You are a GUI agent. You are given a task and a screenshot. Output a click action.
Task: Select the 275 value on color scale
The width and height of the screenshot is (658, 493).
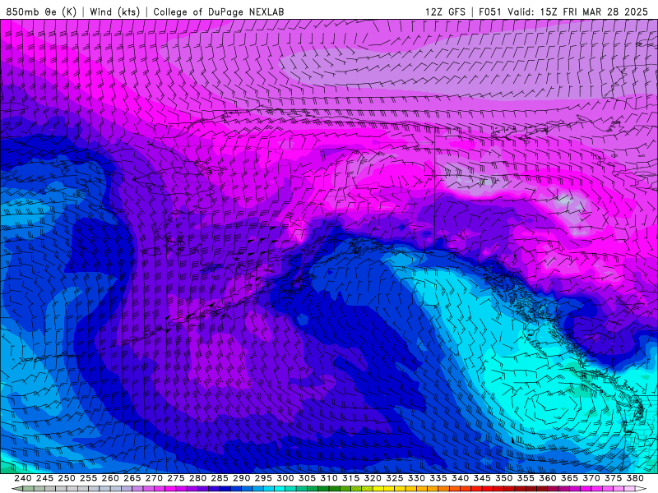[176, 478]
